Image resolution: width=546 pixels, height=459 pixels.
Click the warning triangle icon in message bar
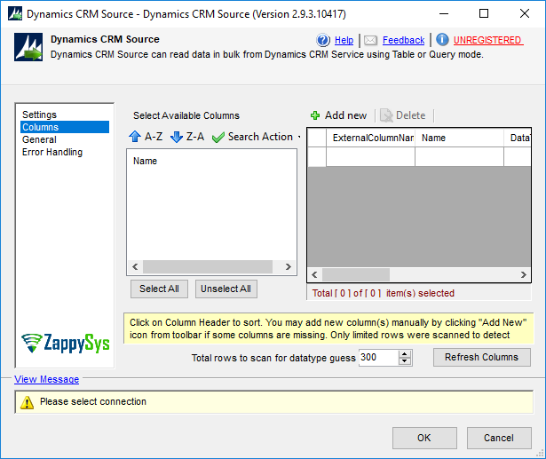27,402
